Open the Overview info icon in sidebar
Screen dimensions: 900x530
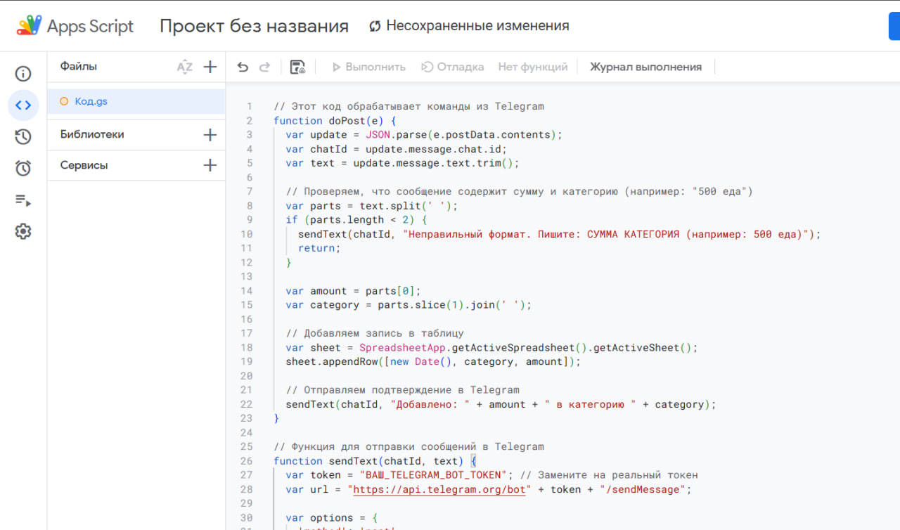point(23,74)
